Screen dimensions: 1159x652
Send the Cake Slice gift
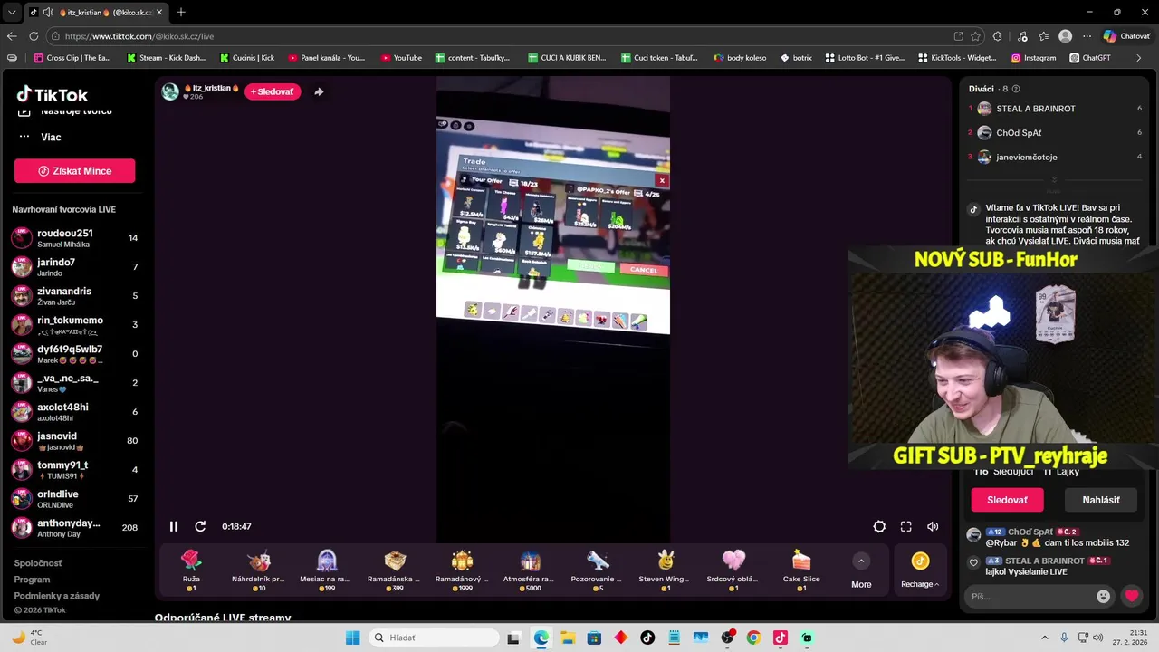point(800,570)
